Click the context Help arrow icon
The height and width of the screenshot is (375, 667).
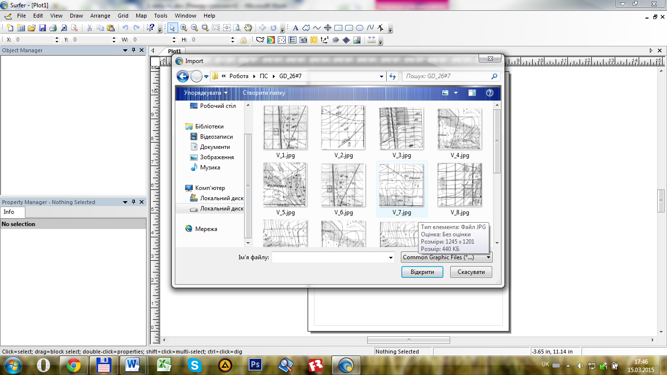(x=151, y=28)
